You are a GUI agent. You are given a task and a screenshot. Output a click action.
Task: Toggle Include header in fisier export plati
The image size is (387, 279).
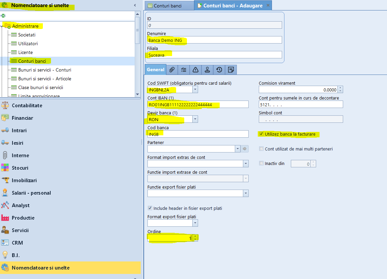pos(150,208)
